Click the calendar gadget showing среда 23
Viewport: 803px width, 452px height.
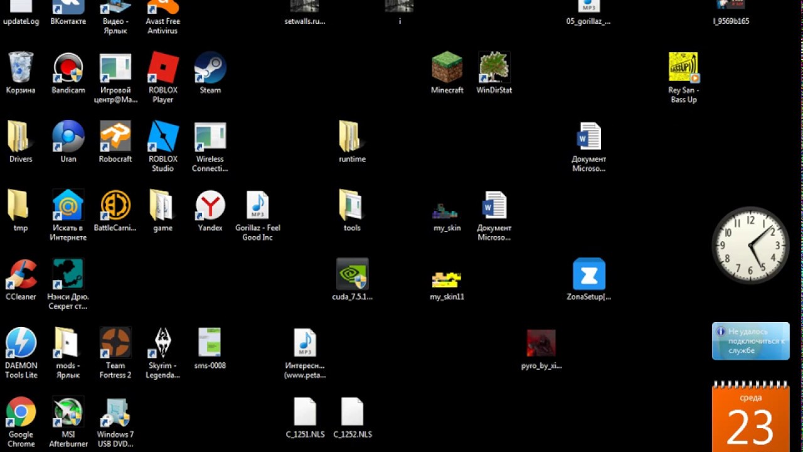coord(751,417)
